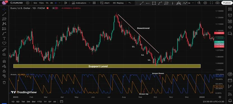The width and height of the screenshot is (233, 104).
Task: Select the 6M date range
Action: [x=34, y=102]
